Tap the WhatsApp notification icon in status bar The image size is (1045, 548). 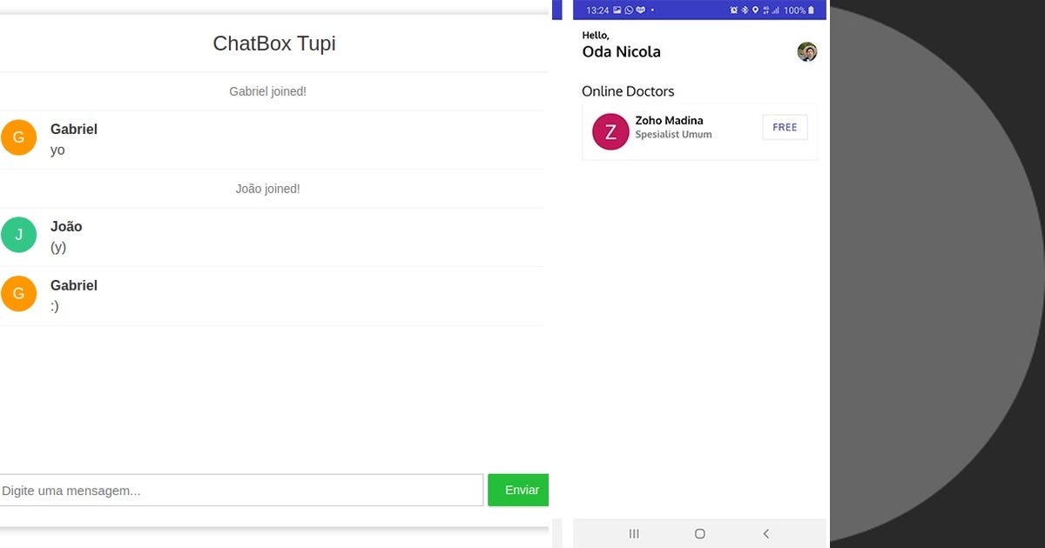click(x=629, y=10)
